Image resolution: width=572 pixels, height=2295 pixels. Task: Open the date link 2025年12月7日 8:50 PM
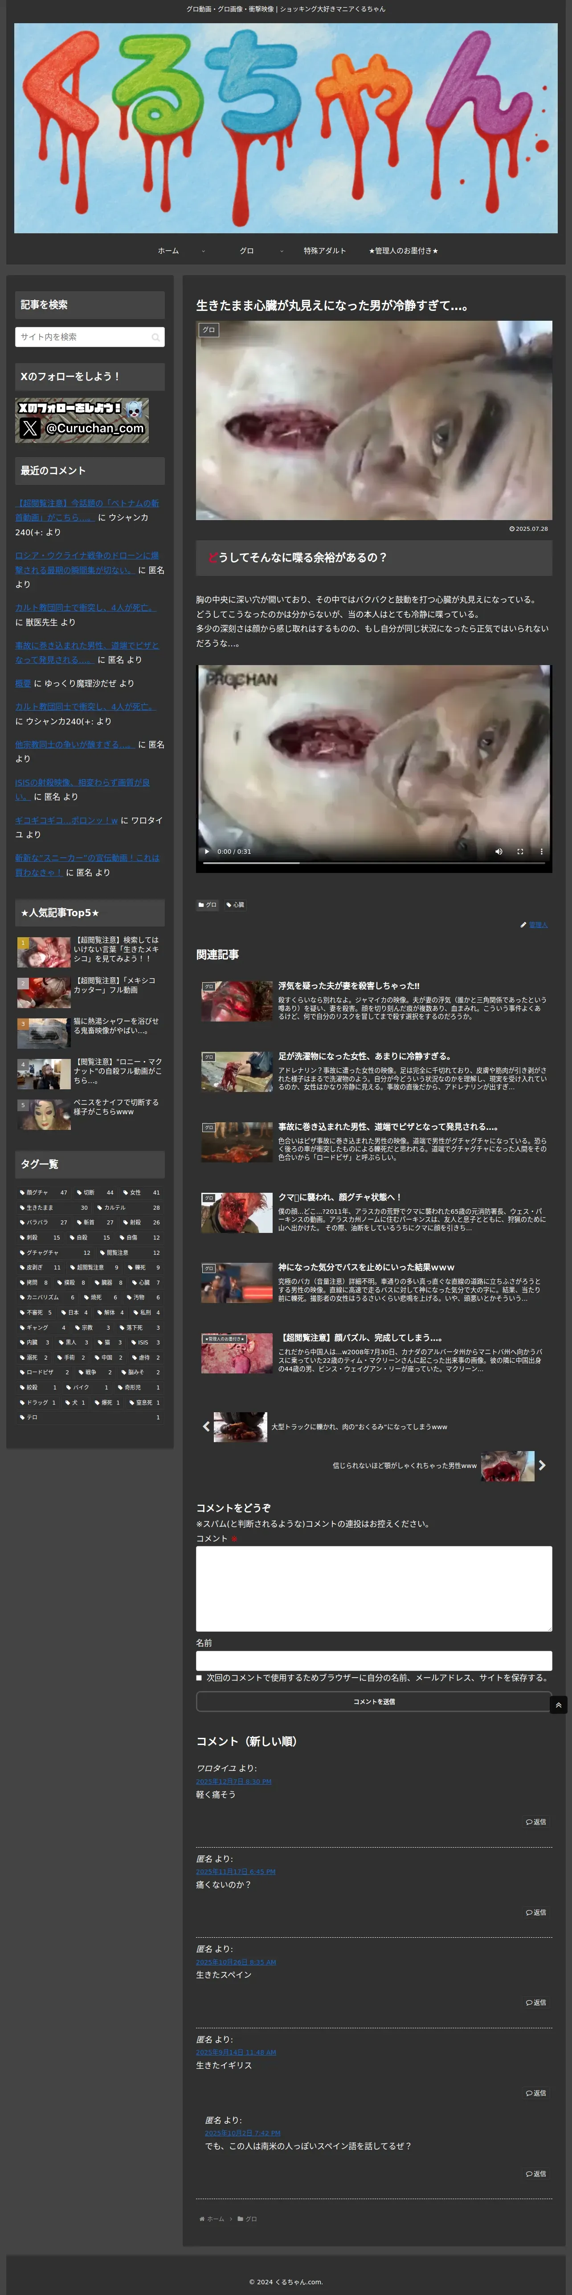point(234,1781)
